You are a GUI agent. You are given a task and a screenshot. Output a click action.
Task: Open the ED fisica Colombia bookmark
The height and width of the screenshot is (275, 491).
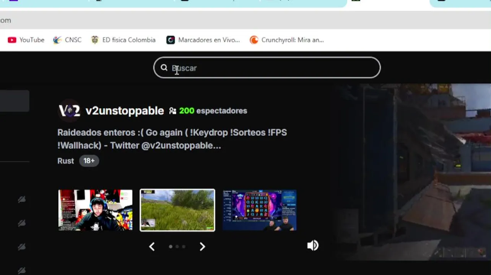pos(123,40)
